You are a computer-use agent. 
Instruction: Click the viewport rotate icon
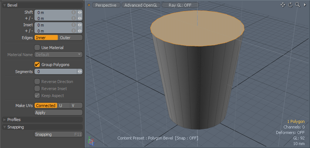(290, 5)
